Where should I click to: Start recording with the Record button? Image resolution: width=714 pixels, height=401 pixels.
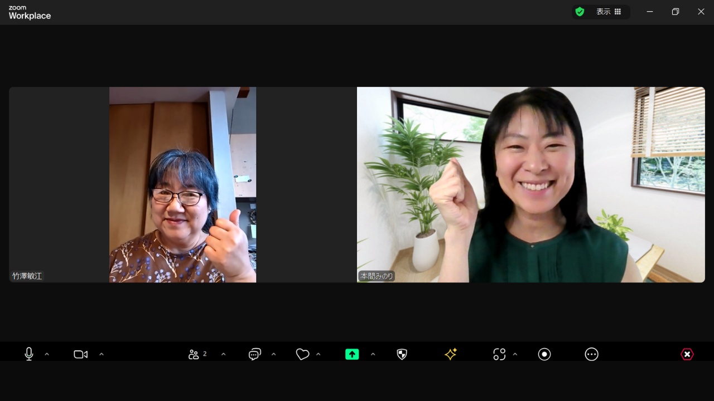(544, 354)
